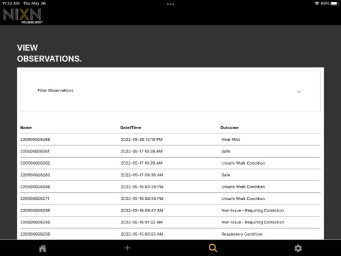The image size is (341, 256).
Task: Open observation 220500028256
Action: tap(35, 234)
